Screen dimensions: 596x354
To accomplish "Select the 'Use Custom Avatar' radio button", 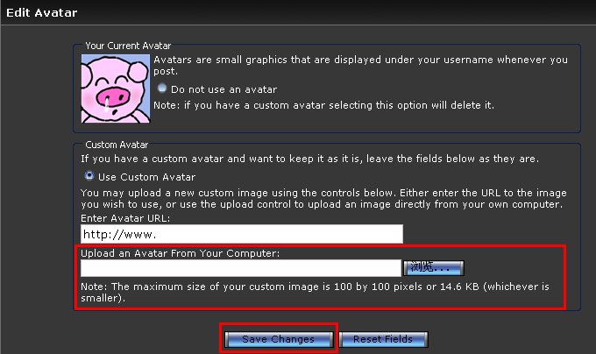I will pyautogui.click(x=89, y=175).
